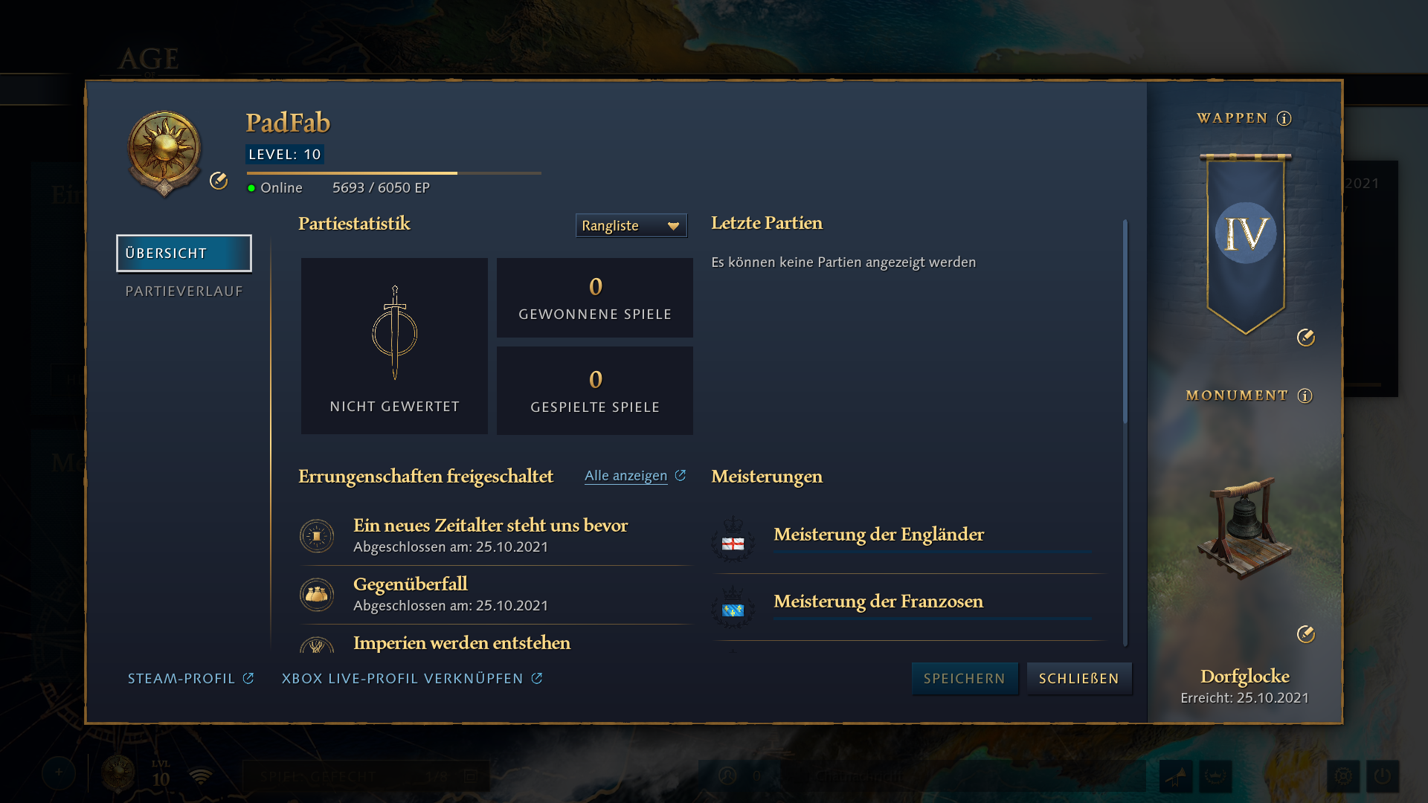The height and width of the screenshot is (803, 1428).
Task: Switch to the Partieverlauf tab
Action: pyautogui.click(x=184, y=291)
